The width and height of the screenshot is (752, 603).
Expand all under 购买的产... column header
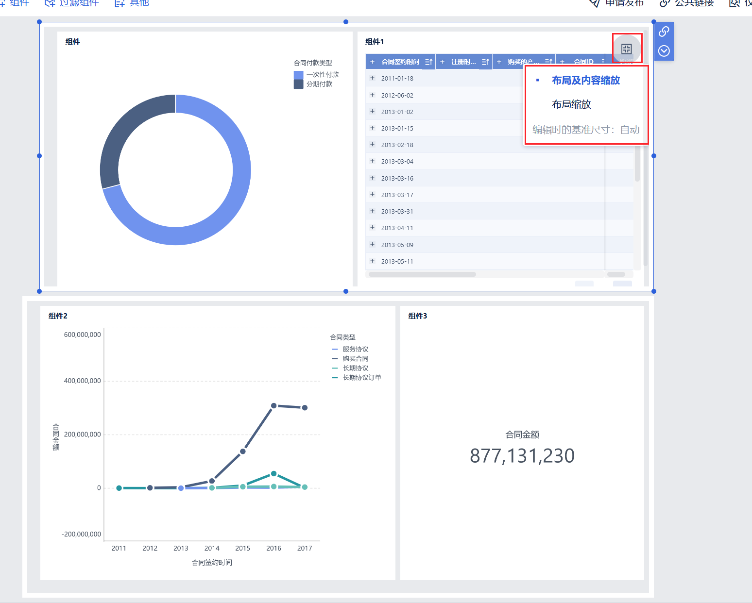click(499, 62)
